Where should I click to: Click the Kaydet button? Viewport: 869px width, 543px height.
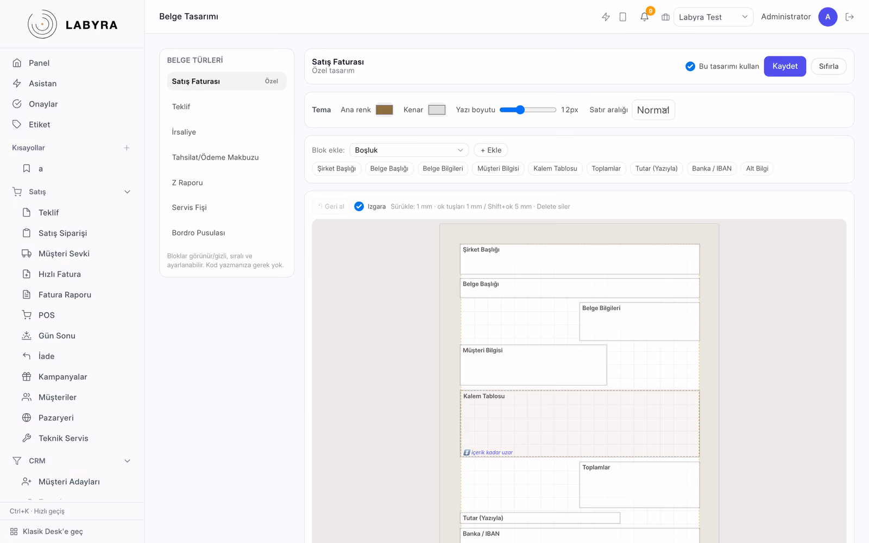click(785, 66)
